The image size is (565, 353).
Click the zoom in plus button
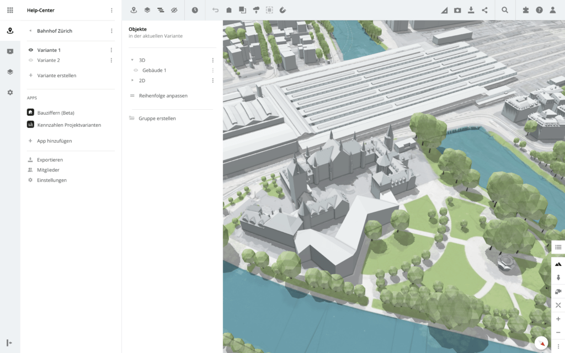click(x=558, y=319)
